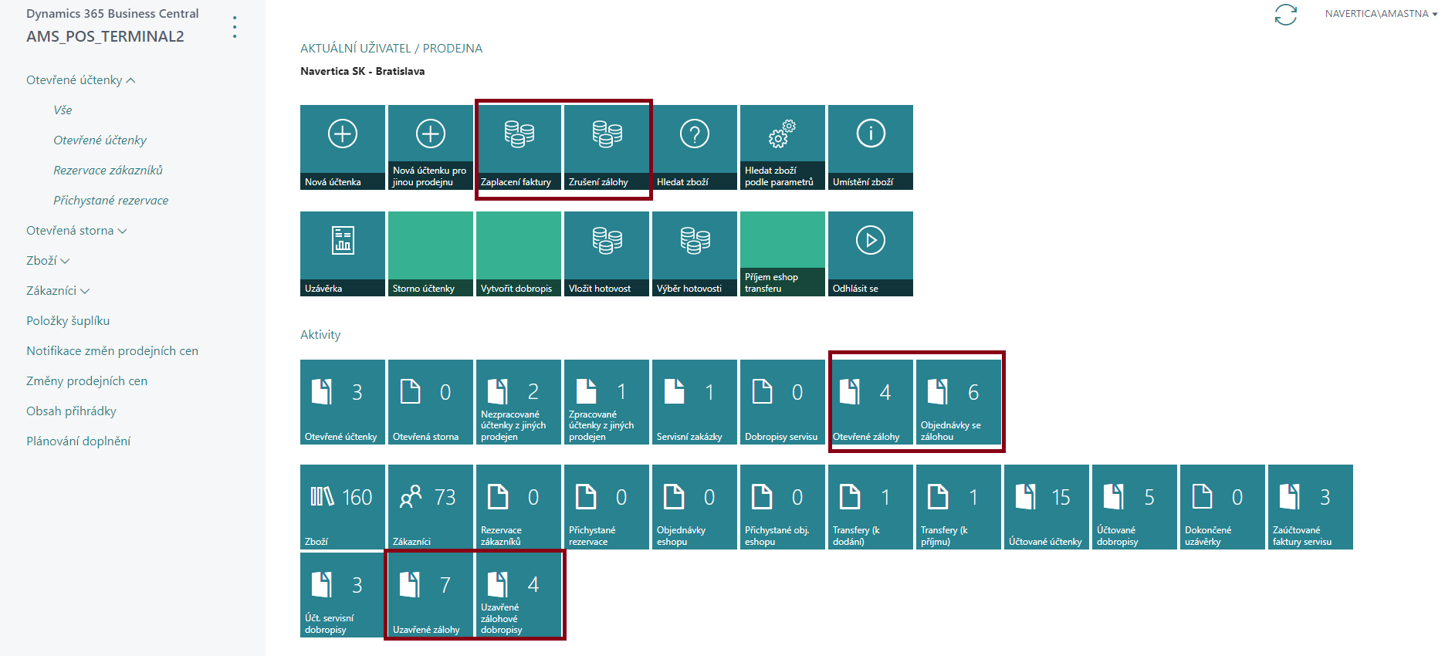The width and height of the screenshot is (1445, 656).
Task: Open the Otevřené zálohy tile
Action: (x=871, y=402)
